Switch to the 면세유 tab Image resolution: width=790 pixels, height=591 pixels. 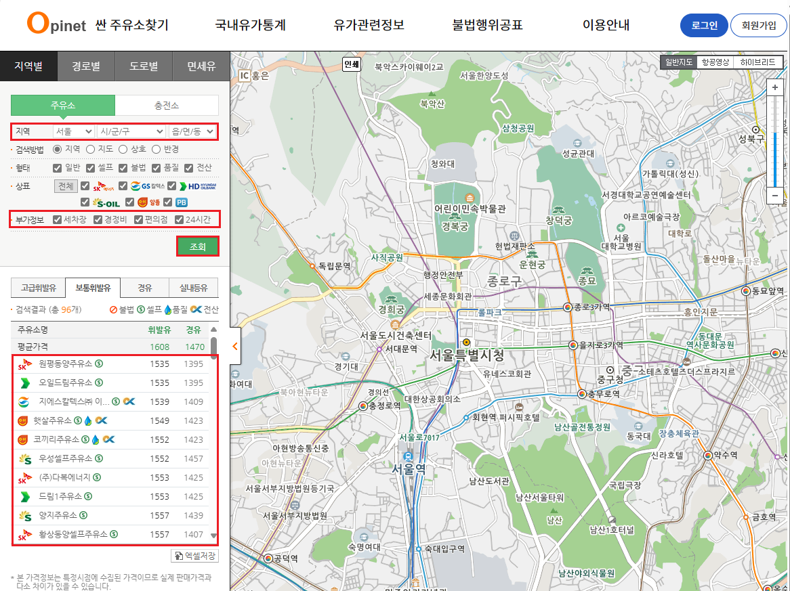201,66
